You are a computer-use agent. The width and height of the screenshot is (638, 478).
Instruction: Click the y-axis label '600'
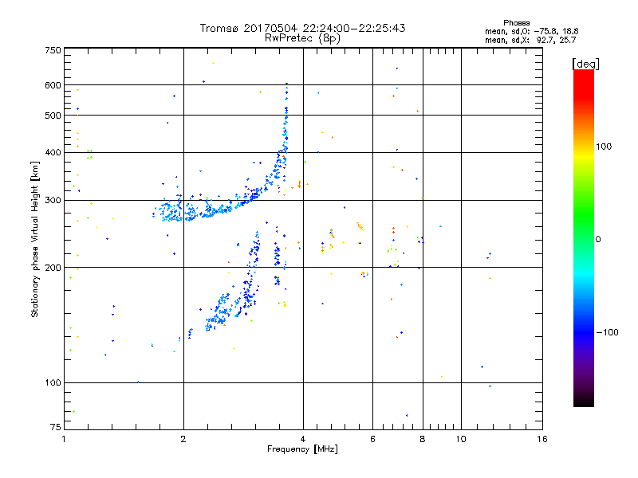click(53, 85)
